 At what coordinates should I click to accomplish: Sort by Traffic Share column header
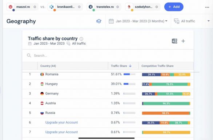(119, 66)
